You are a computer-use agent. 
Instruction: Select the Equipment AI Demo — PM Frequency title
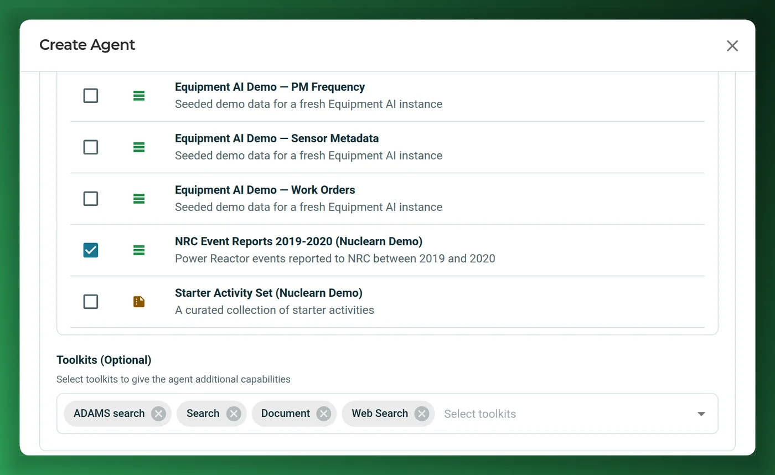pyautogui.click(x=270, y=87)
